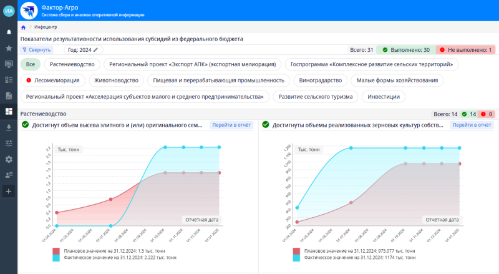Click the plus add icon in sidebar

9,191
